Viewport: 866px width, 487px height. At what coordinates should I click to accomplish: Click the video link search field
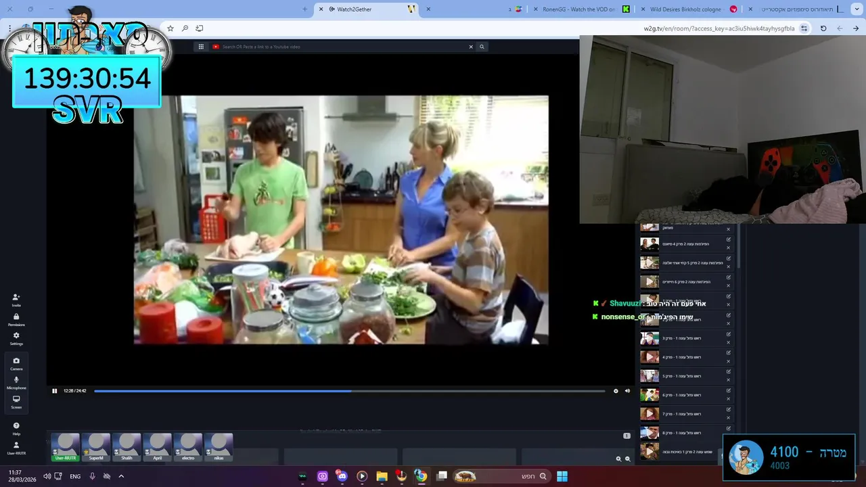pos(344,47)
